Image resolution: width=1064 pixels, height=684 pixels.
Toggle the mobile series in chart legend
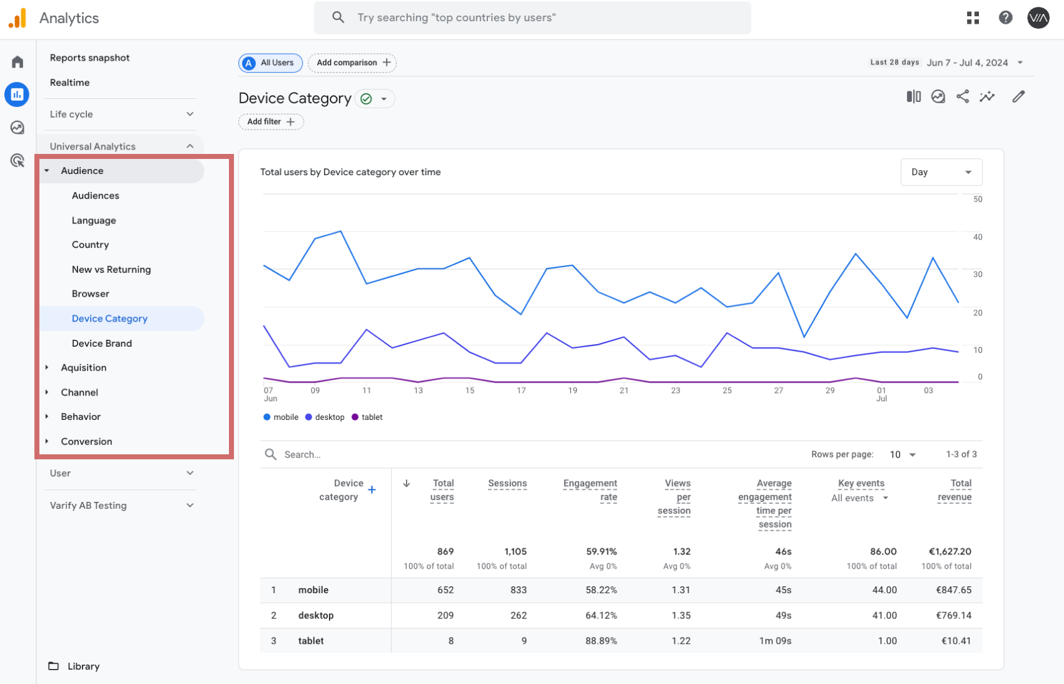point(281,417)
